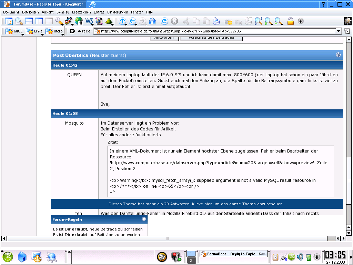The image size is (353, 265).
Task: Click the title bar help question mark
Action: click(x=323, y=4)
